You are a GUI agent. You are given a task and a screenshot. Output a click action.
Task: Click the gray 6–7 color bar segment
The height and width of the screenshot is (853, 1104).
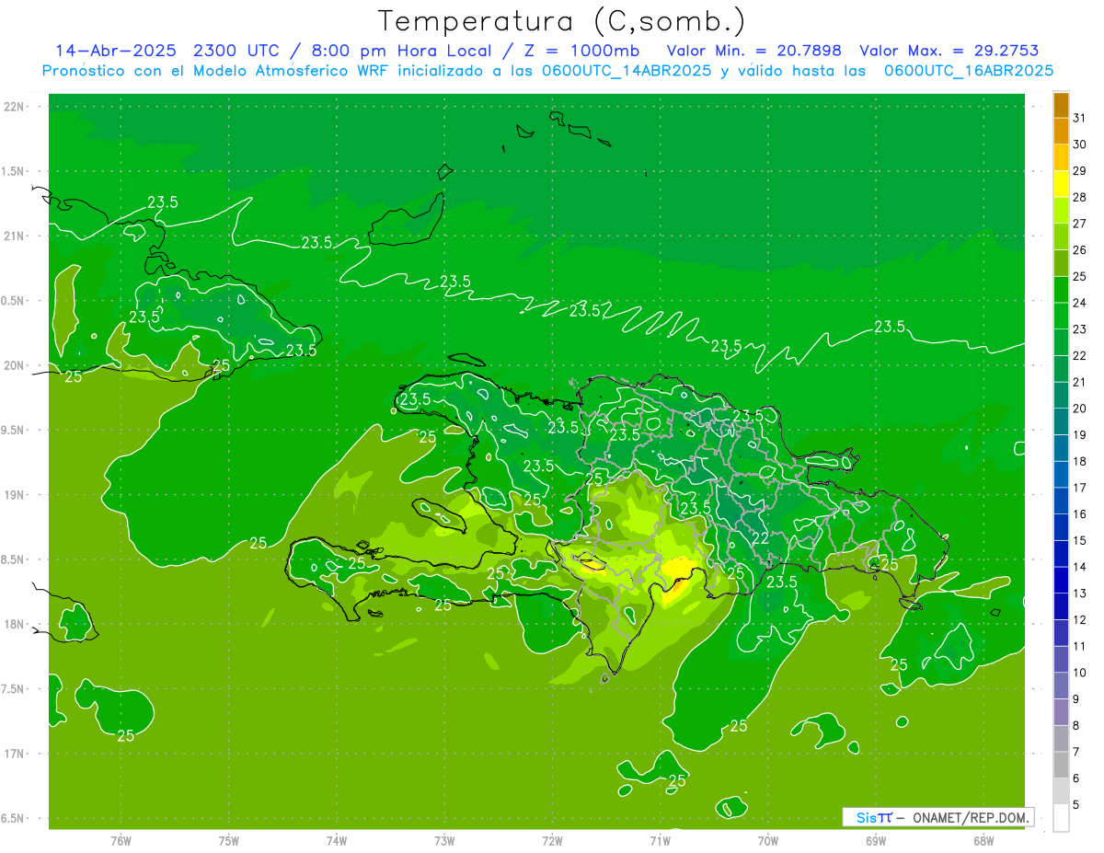tap(1061, 766)
